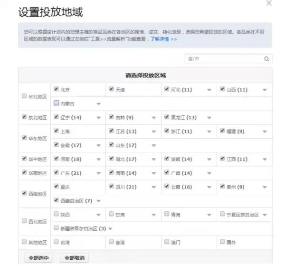Click the province/city search field
The width and height of the screenshot is (304, 273).
[x=228, y=59]
